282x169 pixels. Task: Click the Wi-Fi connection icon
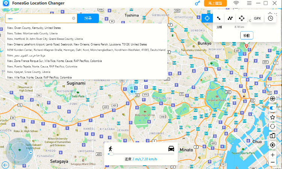click(236, 3)
